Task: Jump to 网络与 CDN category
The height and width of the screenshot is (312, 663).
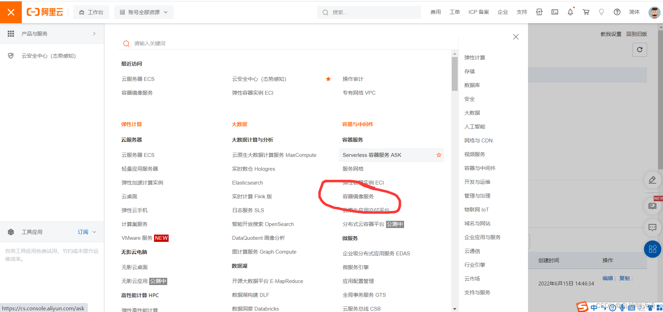Action: [478, 140]
